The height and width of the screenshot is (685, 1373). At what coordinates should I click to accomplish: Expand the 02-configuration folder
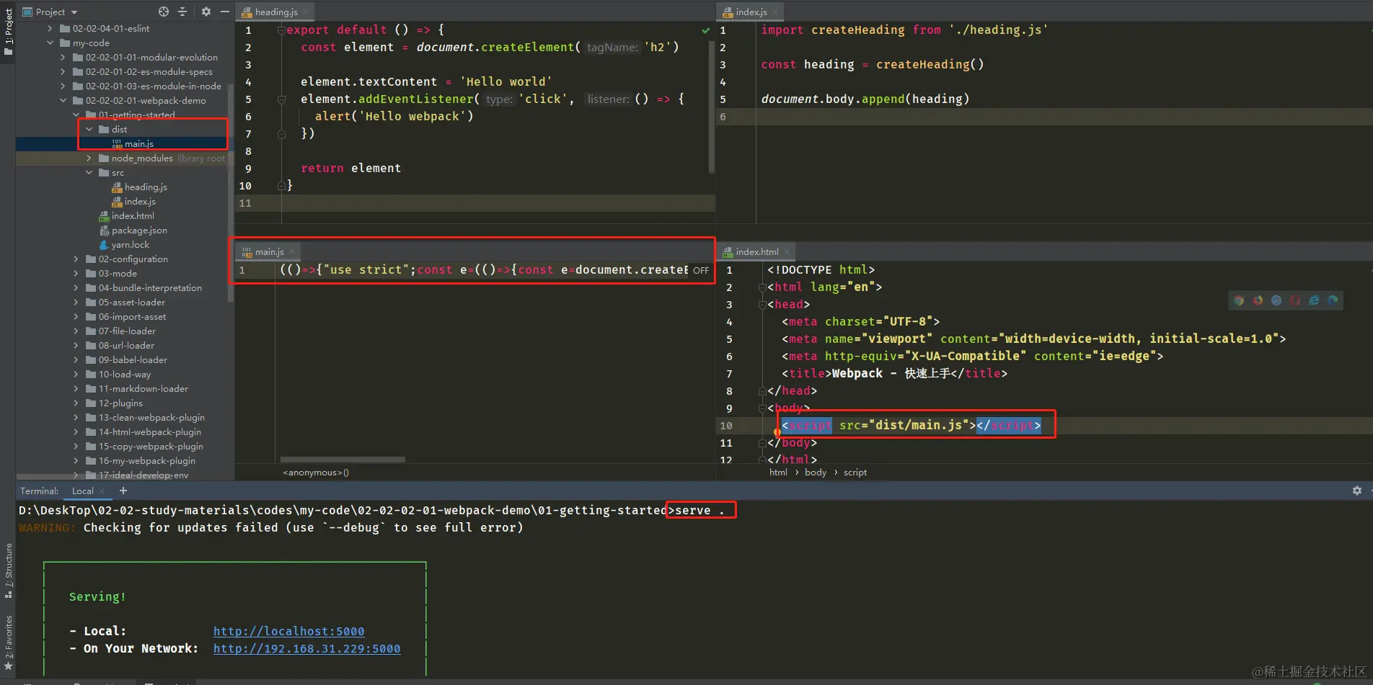[76, 259]
